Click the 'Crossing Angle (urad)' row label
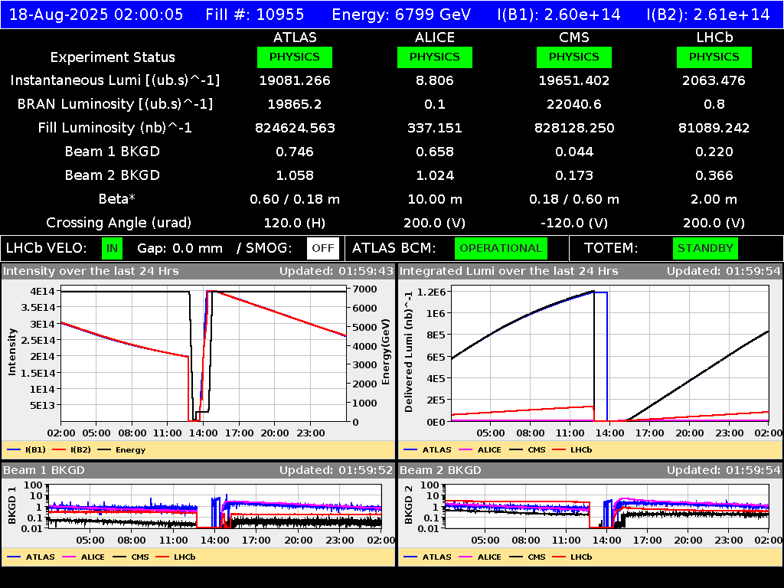The image size is (784, 588). tap(119, 223)
